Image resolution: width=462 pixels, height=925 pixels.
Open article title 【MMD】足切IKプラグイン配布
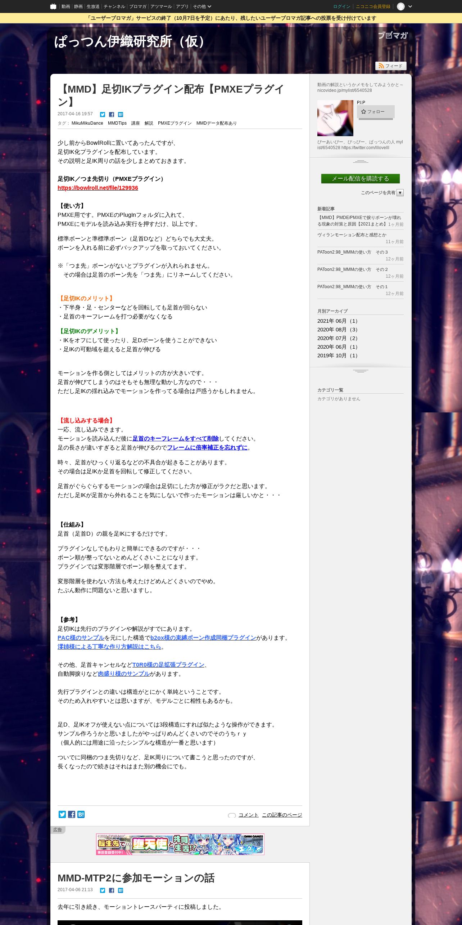point(171,95)
